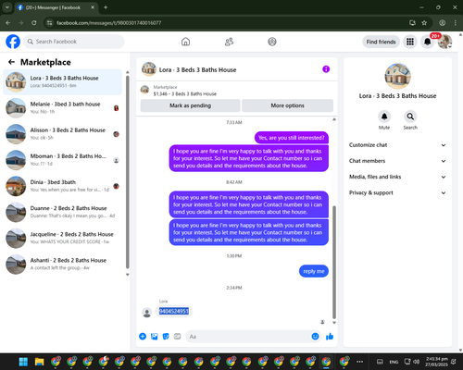Open the account profile picture menu

pyautogui.click(x=444, y=42)
